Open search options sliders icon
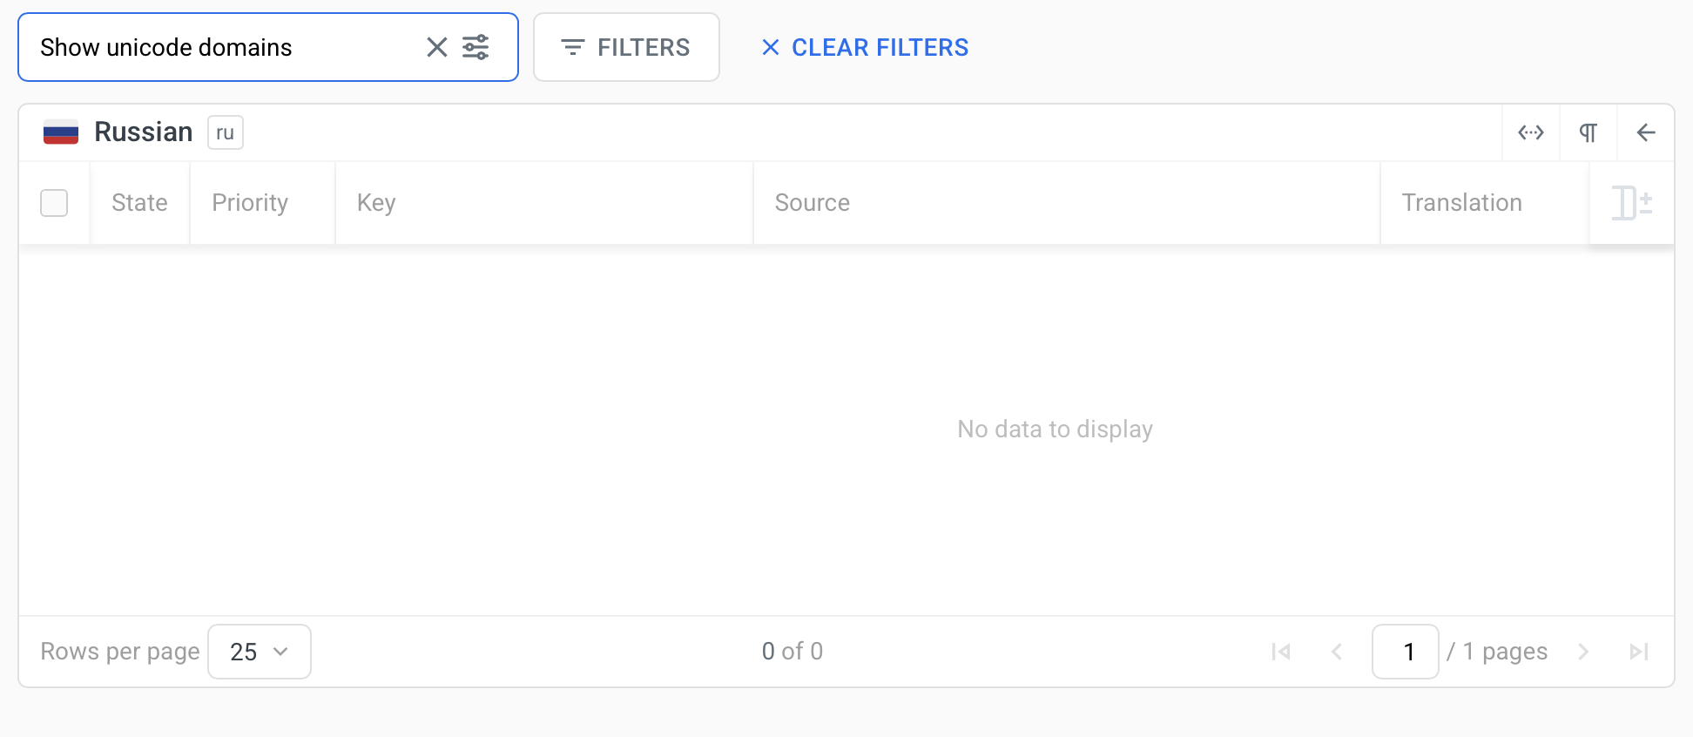This screenshot has width=1693, height=737. tap(476, 47)
